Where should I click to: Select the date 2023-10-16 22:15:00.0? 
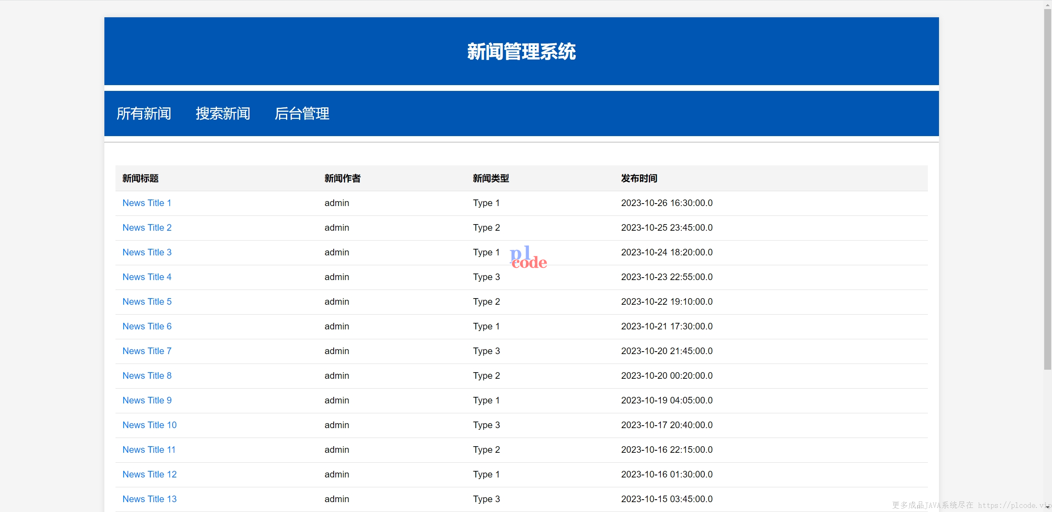[667, 450]
